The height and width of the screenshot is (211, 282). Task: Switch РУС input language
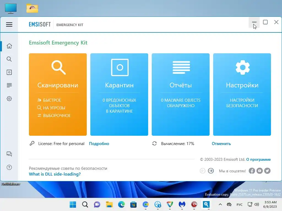click(239, 204)
